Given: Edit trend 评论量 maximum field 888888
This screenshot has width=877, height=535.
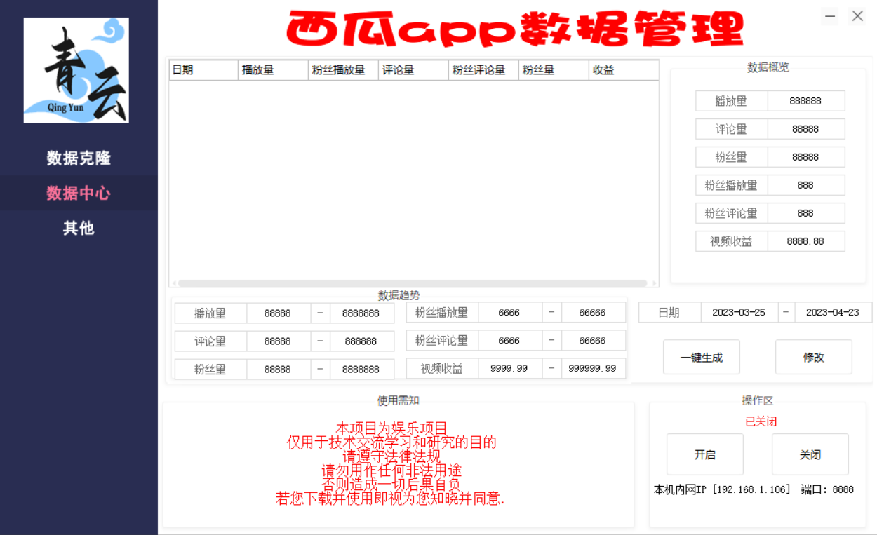Looking at the screenshot, I should tap(361, 341).
